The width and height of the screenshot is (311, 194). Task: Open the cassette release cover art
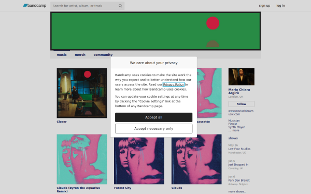(x=209, y=93)
